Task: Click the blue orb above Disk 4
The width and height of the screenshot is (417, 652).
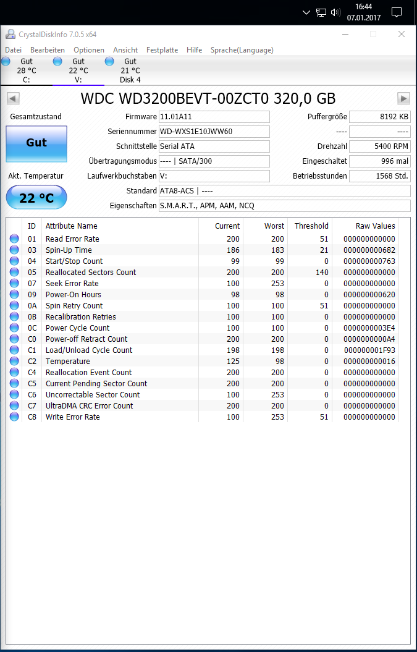Action: (109, 62)
